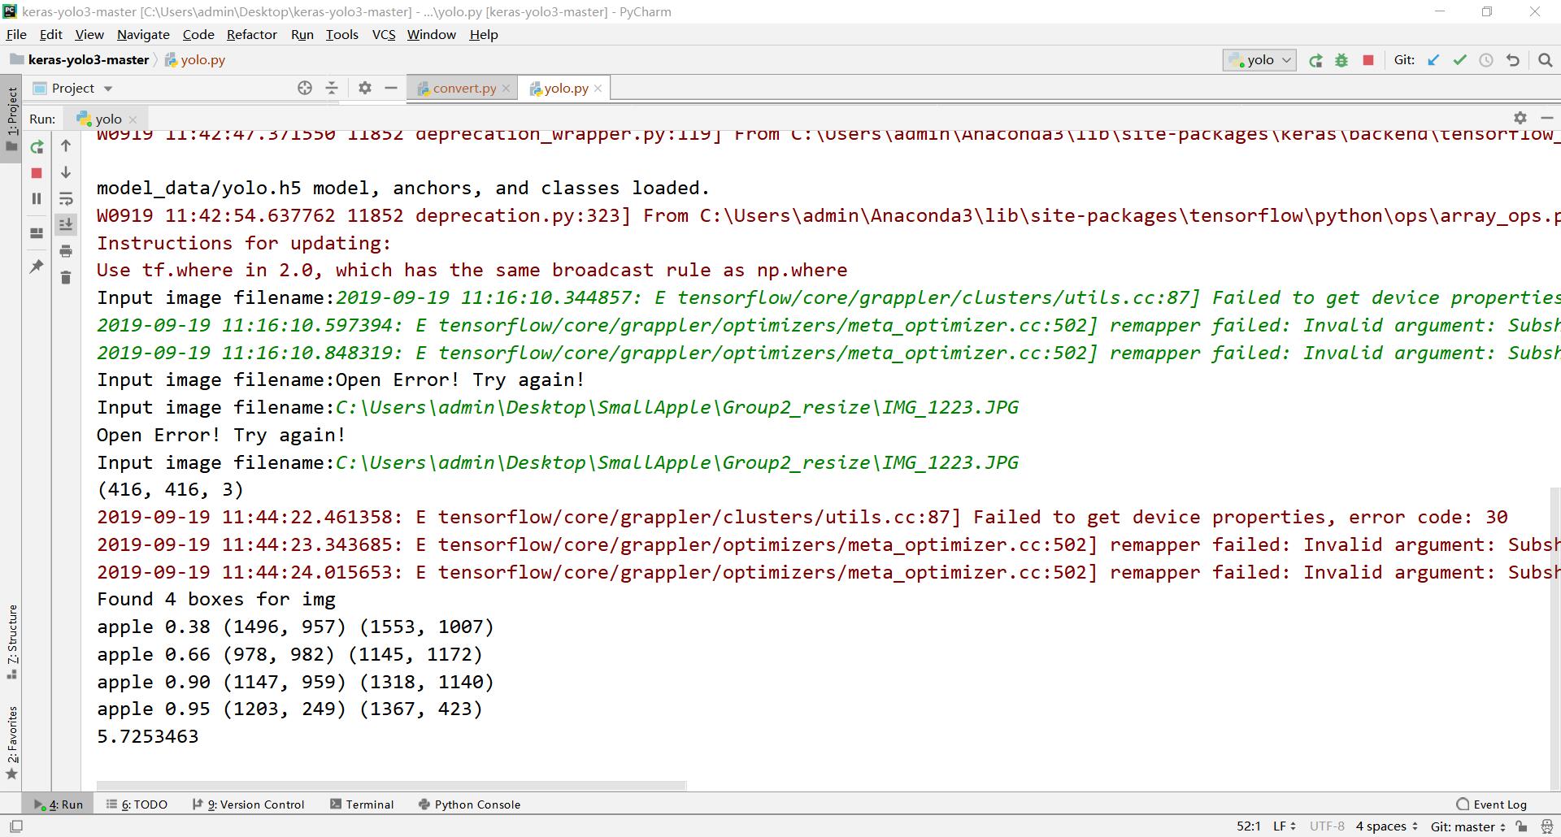
Task: Open Search Everywhere with the magnifier
Action: [1544, 59]
